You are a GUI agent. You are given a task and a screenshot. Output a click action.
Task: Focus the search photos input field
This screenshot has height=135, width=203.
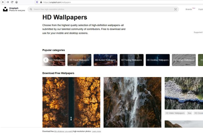pos(103,9)
